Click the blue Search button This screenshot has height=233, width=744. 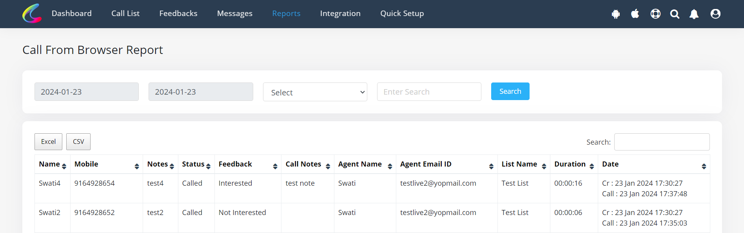coord(510,91)
